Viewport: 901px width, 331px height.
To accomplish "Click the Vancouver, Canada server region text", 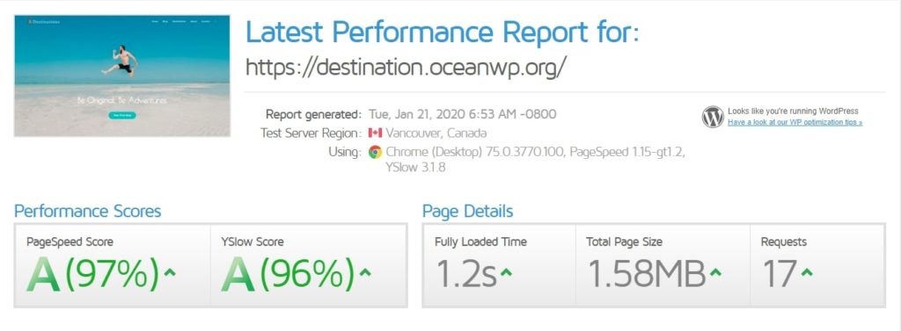I will click(x=436, y=133).
